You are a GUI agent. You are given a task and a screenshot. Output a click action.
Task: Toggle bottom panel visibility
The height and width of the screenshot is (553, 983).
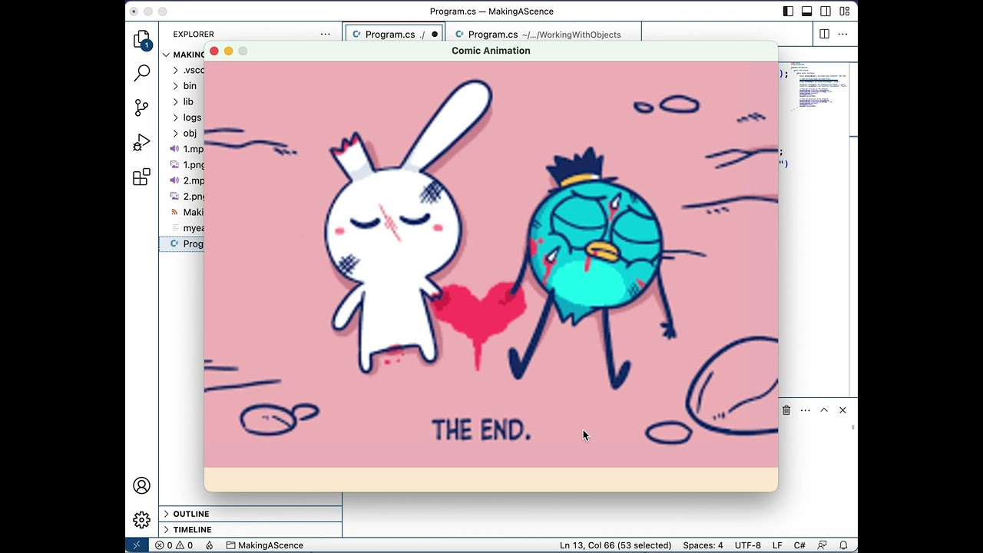pyautogui.click(x=807, y=12)
